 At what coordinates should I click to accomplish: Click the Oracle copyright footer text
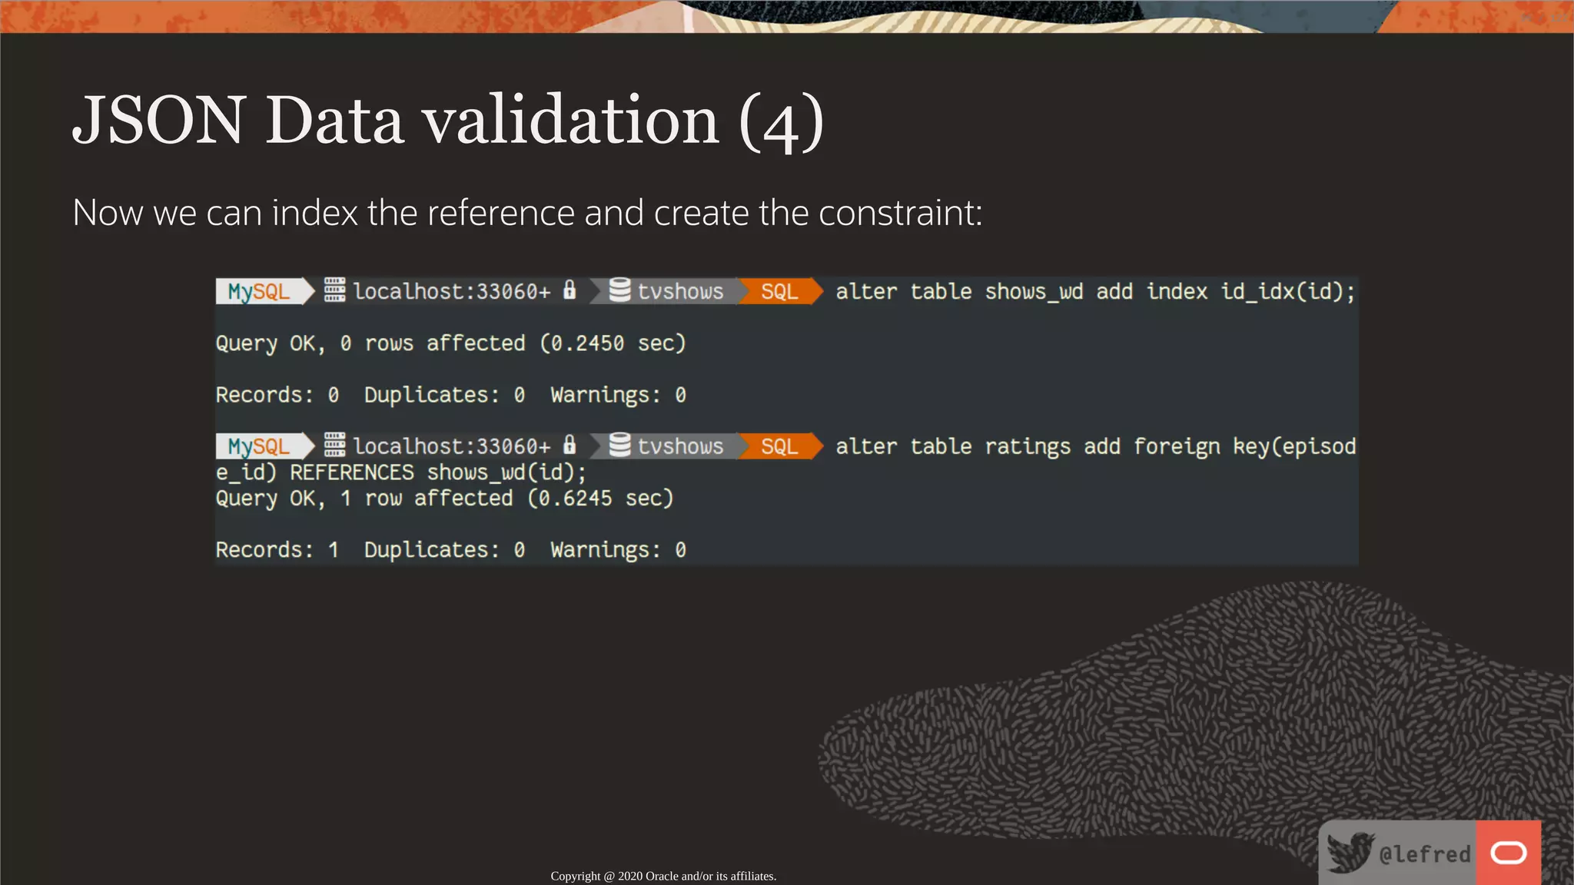pos(663,876)
